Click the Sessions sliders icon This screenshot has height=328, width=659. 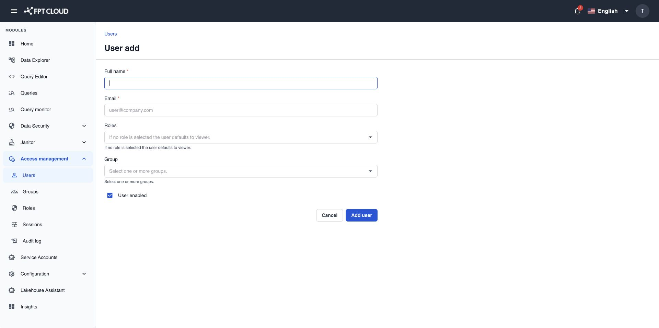point(14,225)
